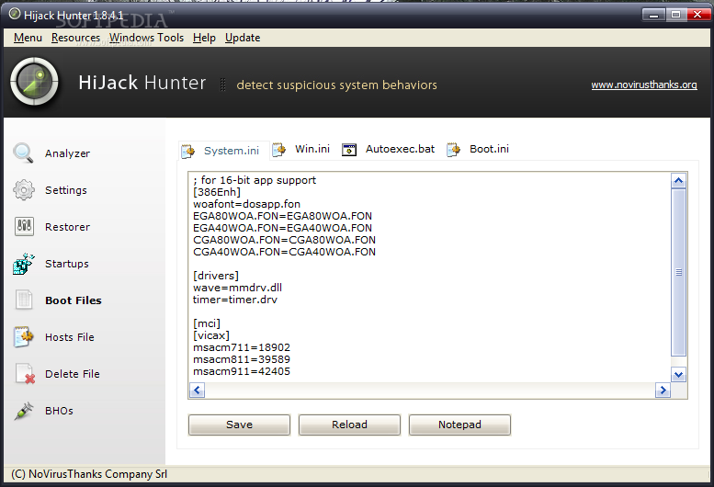Open file in Notepad button
This screenshot has height=487, width=714.
tap(459, 425)
